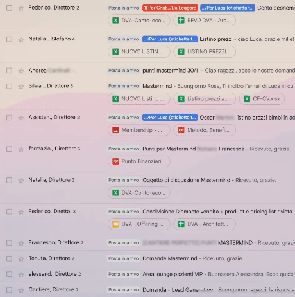This screenshot has height=297, width=295.
Task: Open the Punti per Mastermind Francesca email
Action: coord(194,149)
